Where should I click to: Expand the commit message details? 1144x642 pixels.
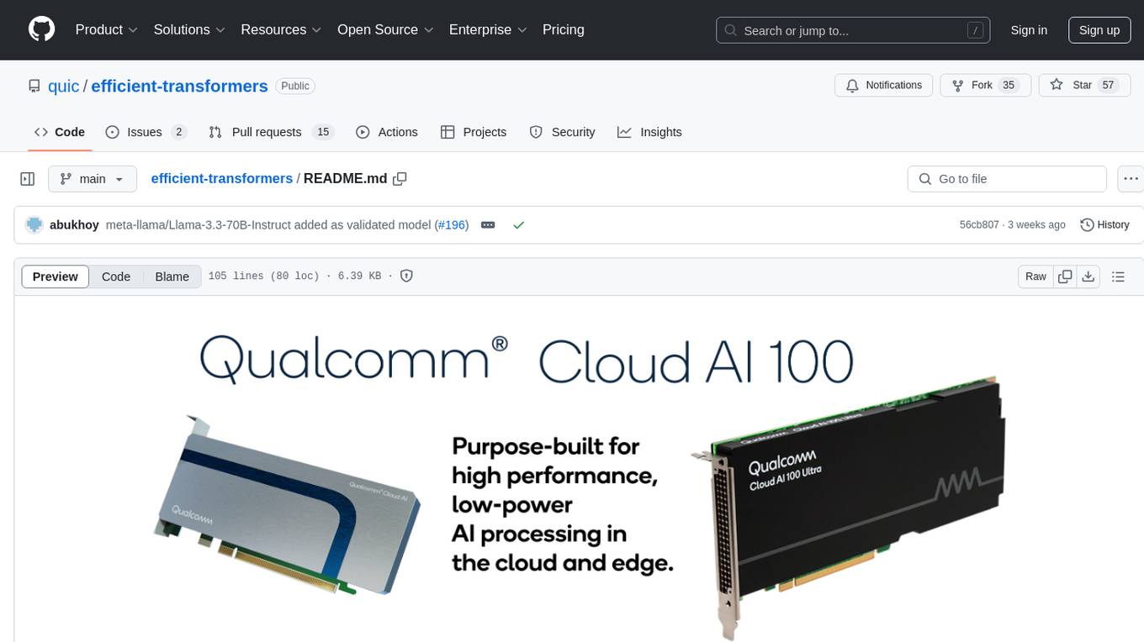point(488,225)
